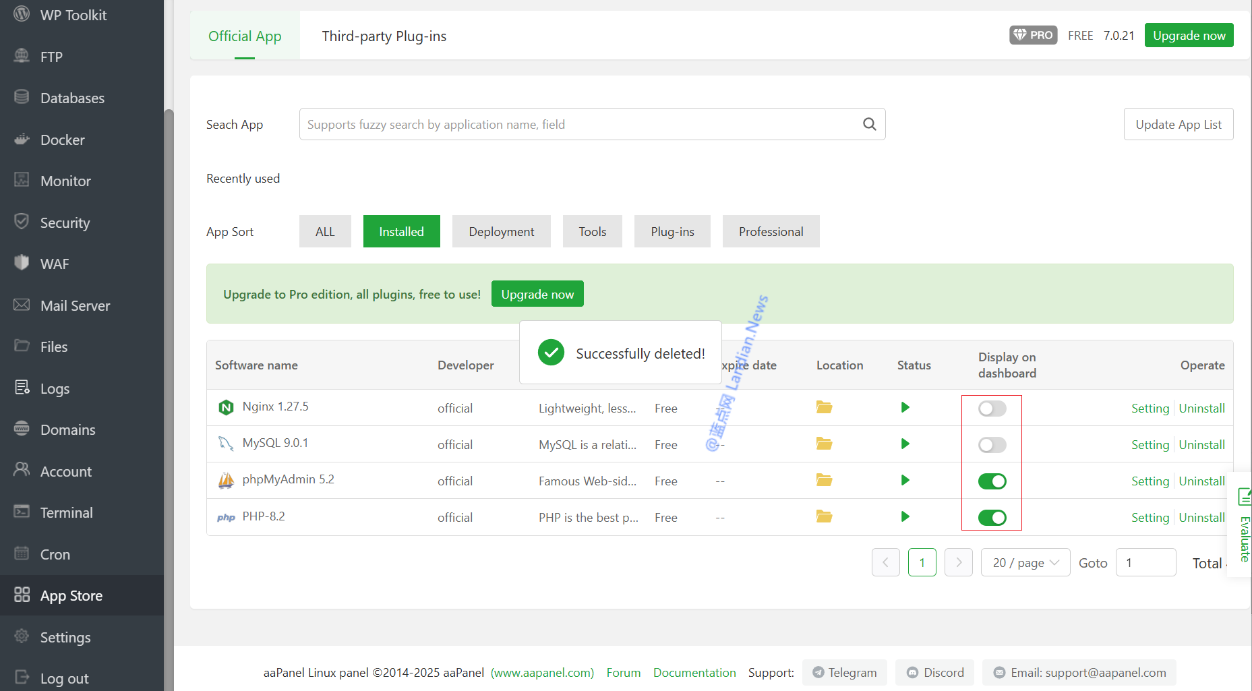The height and width of the screenshot is (691, 1252).
Task: Click the PHP-8.2 status play icon
Action: point(905,516)
